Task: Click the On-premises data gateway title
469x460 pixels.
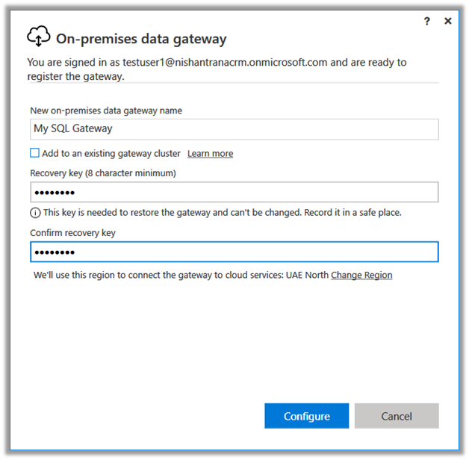Action: point(142,39)
